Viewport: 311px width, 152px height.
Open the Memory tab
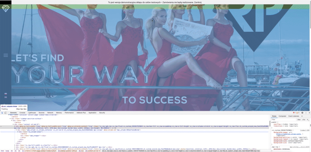(59, 113)
